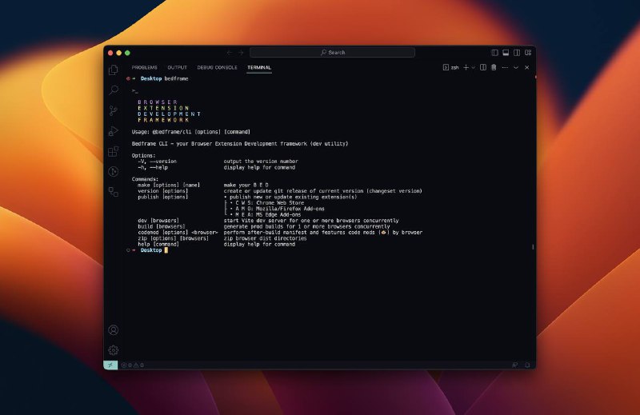This screenshot has height=415, width=640.
Task: Open the new terminal launch profile dropdown
Action: [473, 67]
